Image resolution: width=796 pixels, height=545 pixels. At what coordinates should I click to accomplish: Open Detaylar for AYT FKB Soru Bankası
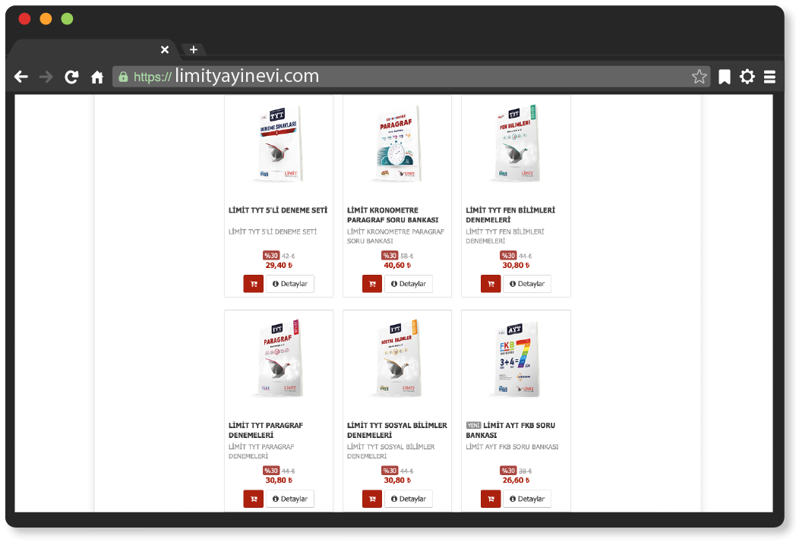point(526,499)
